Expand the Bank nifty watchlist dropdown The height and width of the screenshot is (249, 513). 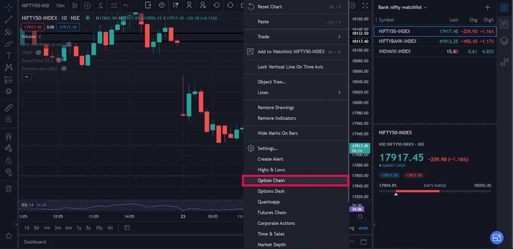403,7
